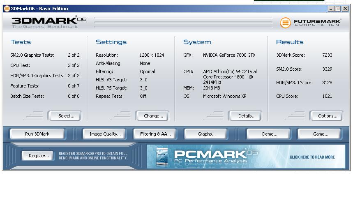Screen dimensions: 353x198
Task: Click the NVIDIA GeForce 7800 GTX text
Action: coord(229,55)
